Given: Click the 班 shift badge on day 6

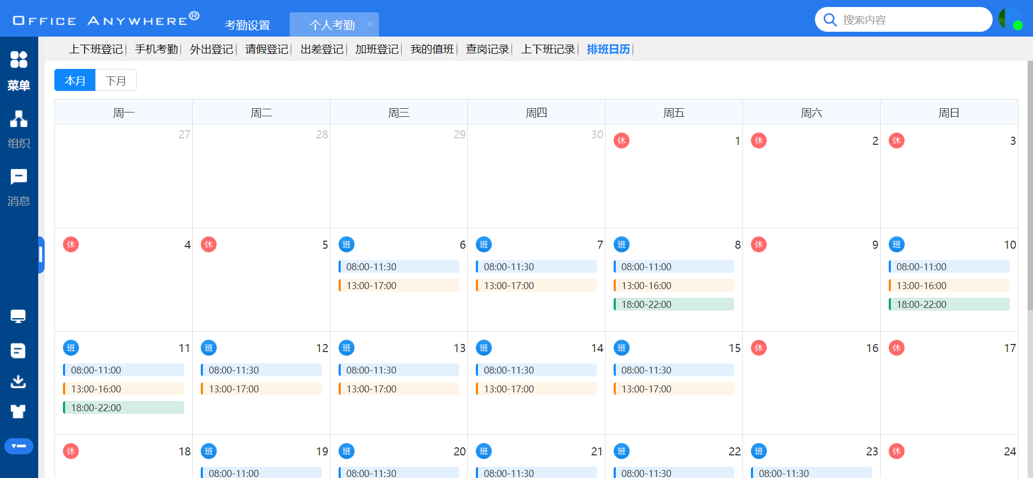Looking at the screenshot, I should coord(347,245).
